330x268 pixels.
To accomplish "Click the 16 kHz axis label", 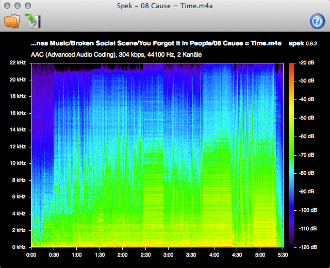I will click(18, 113).
